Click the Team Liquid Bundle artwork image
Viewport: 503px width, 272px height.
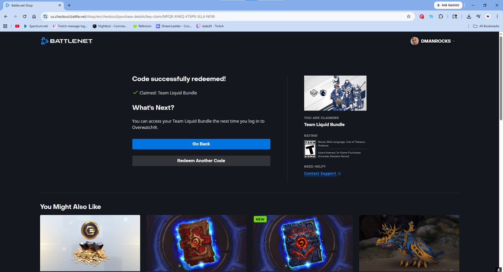(335, 93)
